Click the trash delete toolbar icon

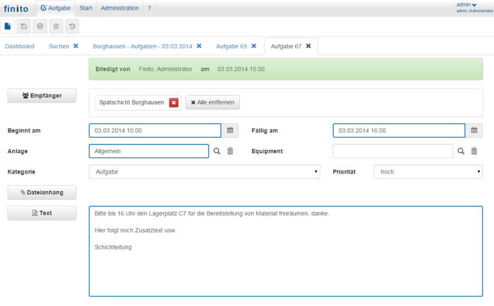click(55, 26)
